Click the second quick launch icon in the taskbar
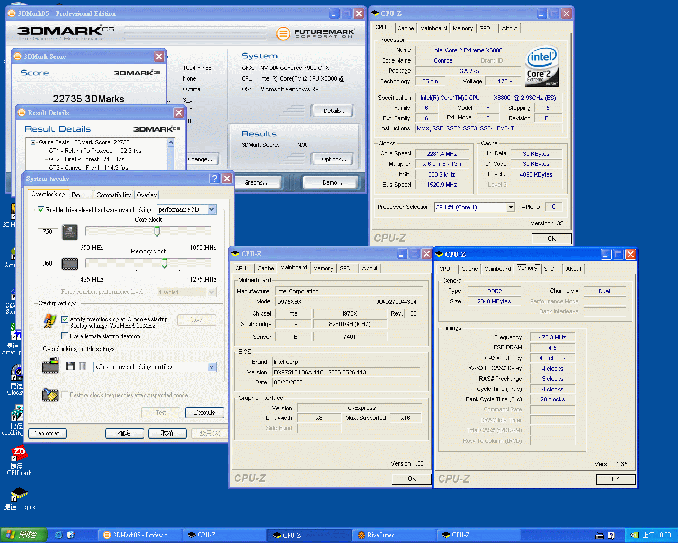 pyautogui.click(x=70, y=535)
